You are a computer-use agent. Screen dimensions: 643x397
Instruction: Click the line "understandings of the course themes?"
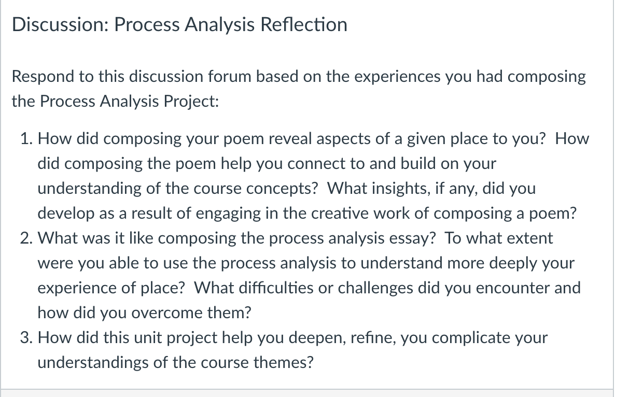click(175, 363)
